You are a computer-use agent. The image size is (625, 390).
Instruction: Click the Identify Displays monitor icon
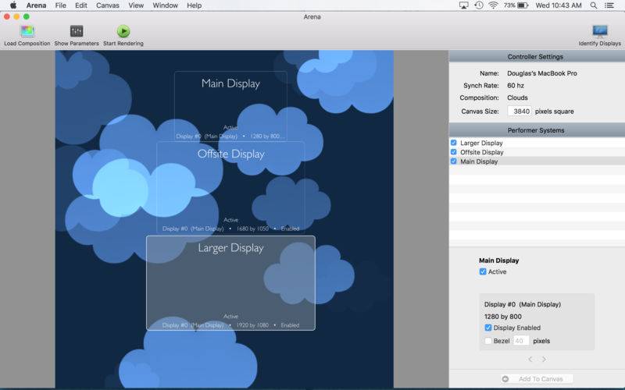[599, 32]
